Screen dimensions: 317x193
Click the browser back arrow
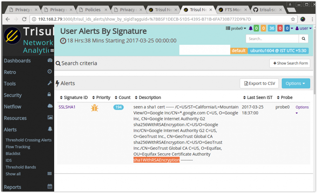click(8, 19)
